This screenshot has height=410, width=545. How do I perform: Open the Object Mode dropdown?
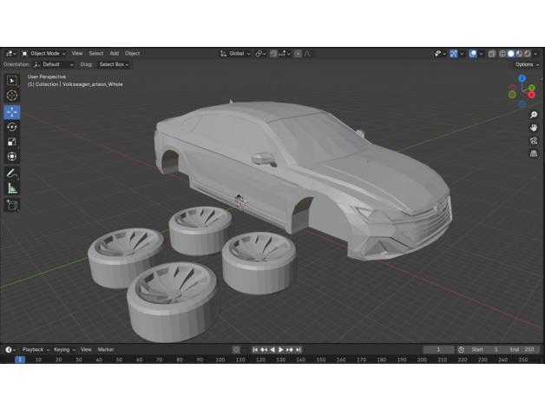click(43, 54)
